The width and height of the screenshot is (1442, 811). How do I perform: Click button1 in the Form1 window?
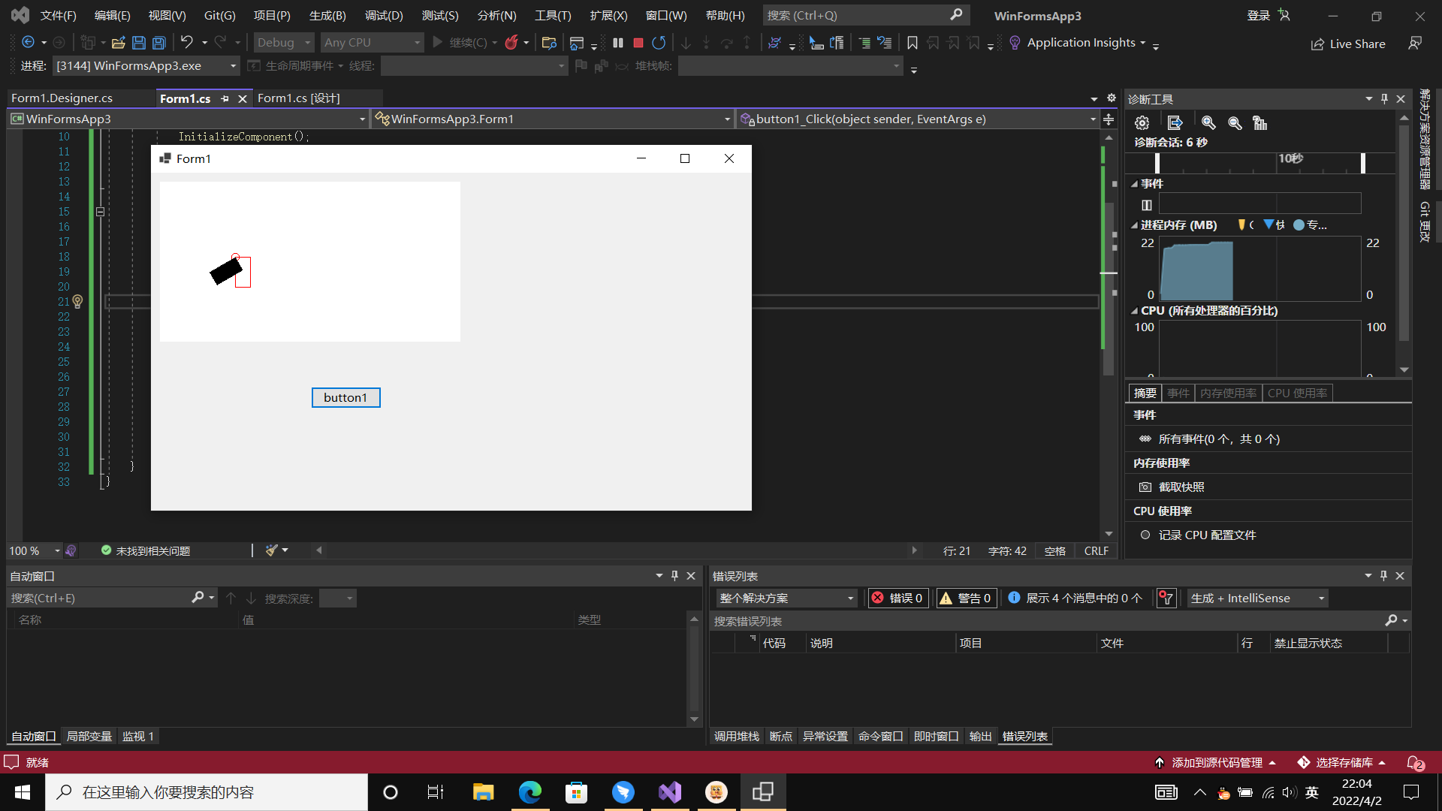345,397
